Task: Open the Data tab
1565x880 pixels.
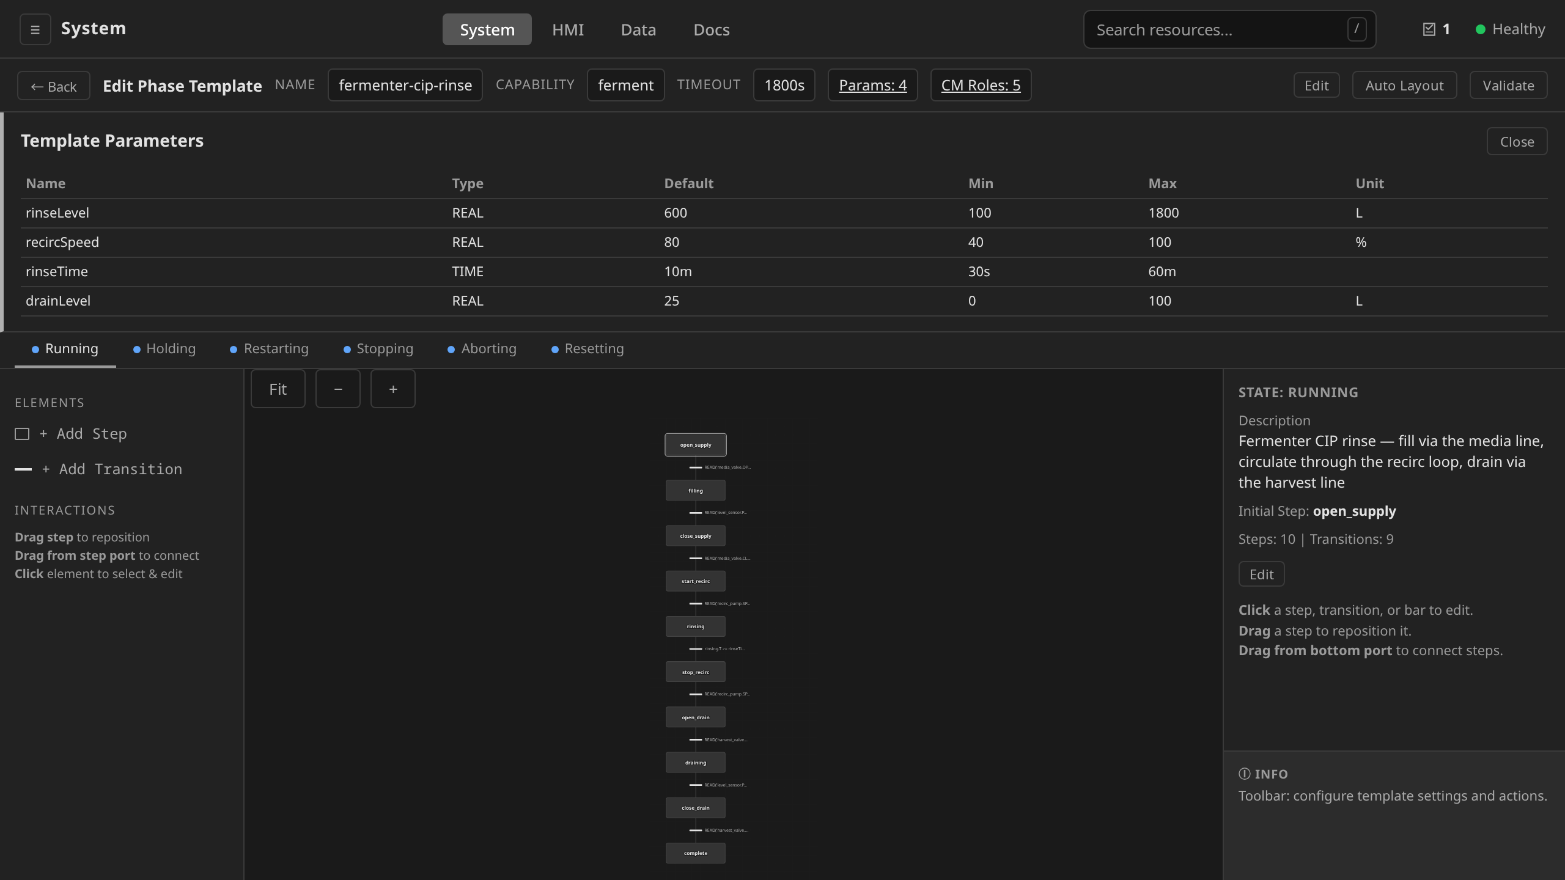Action: pos(638,29)
